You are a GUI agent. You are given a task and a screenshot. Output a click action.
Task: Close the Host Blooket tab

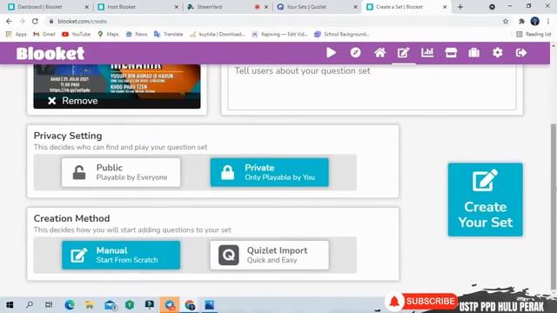(177, 7)
